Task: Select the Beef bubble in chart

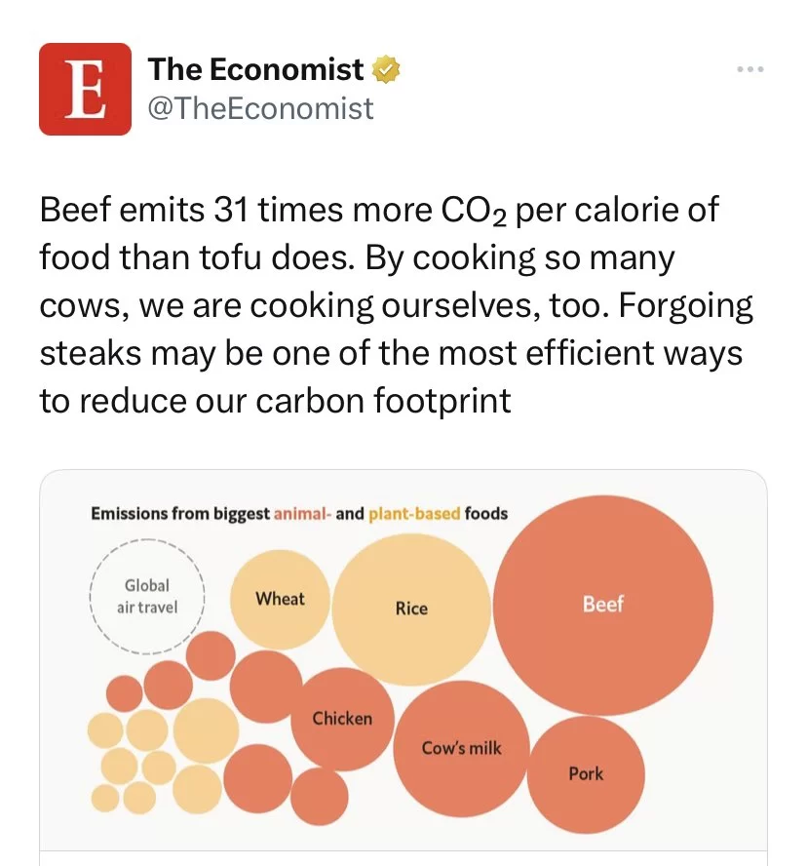Action: coord(602,605)
